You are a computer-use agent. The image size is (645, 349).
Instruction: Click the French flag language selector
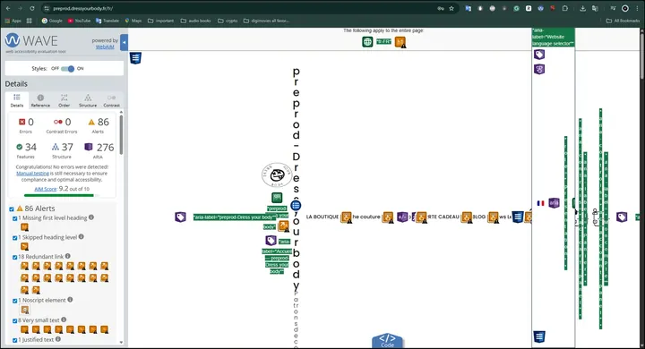(x=540, y=203)
